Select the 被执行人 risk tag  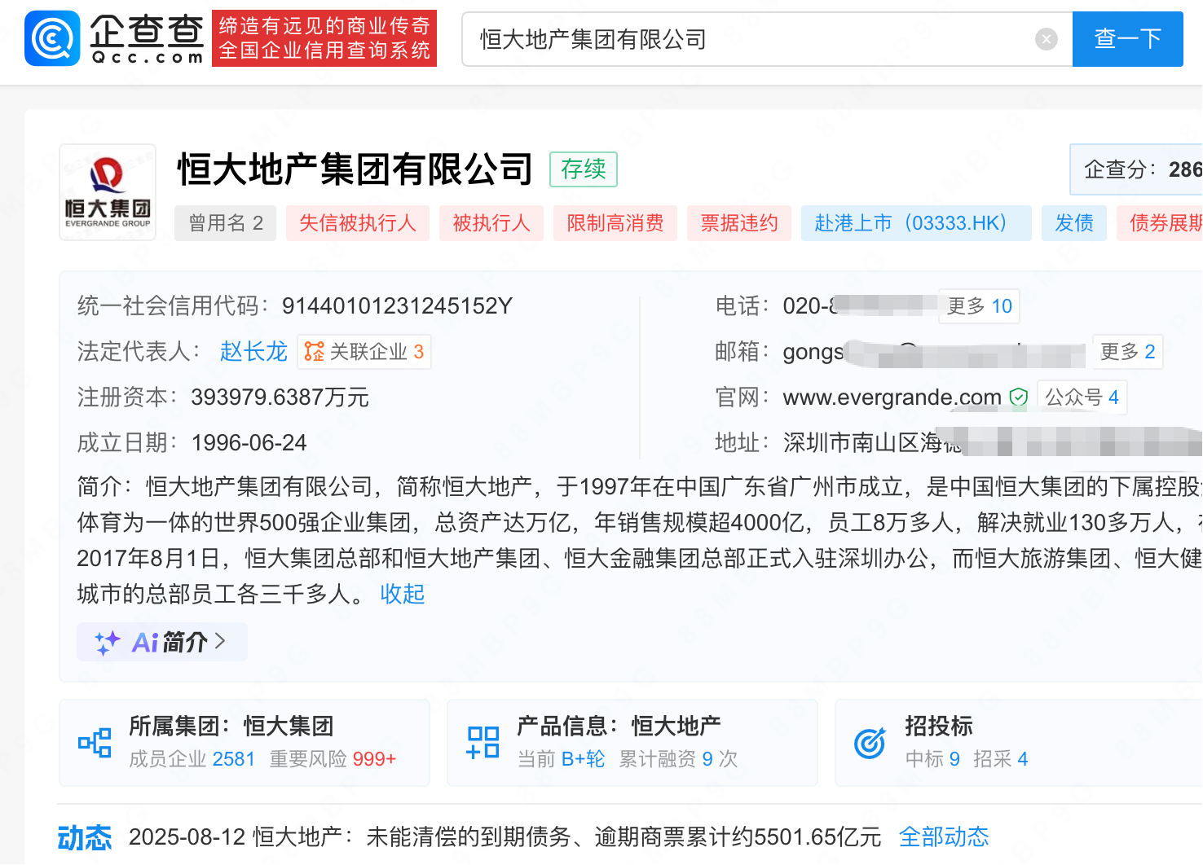pyautogui.click(x=491, y=223)
